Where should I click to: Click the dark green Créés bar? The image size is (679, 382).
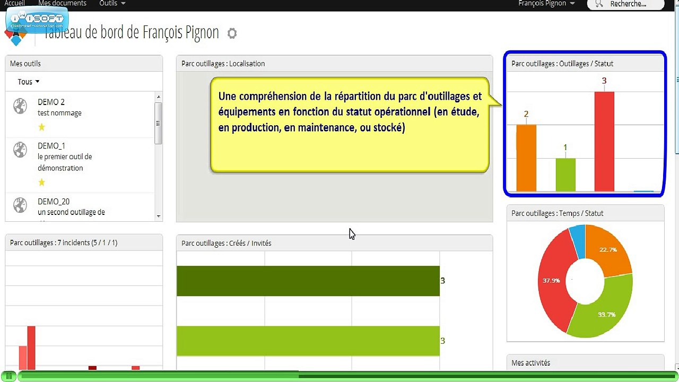tap(308, 281)
